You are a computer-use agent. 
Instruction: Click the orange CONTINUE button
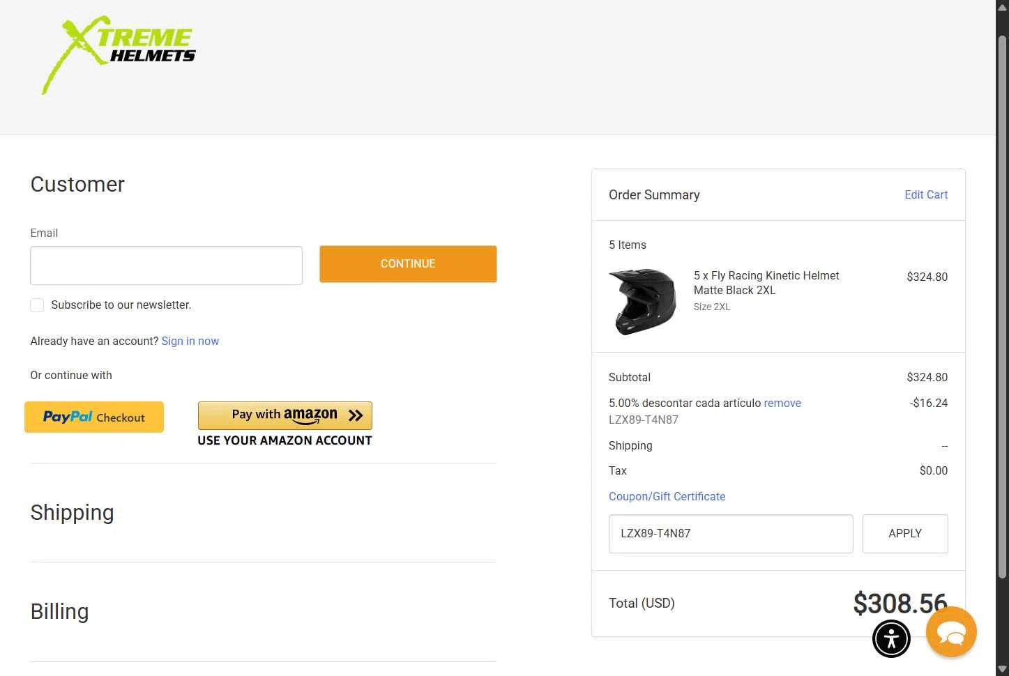[408, 264]
